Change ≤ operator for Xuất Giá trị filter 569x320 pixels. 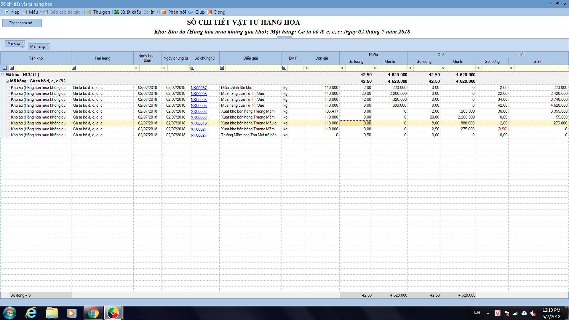coord(443,68)
